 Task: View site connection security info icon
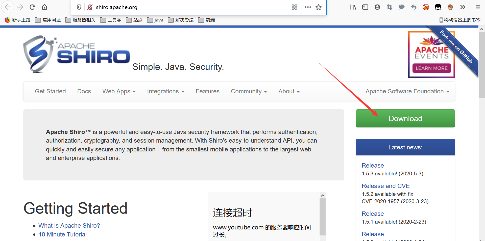(x=90, y=7)
